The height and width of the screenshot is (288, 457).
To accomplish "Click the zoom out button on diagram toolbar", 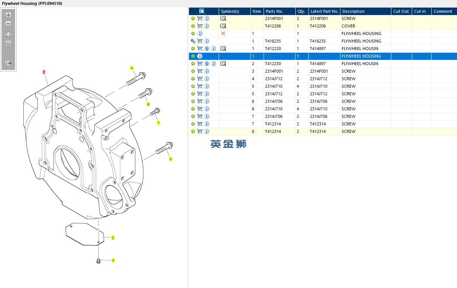I will click(8, 24).
